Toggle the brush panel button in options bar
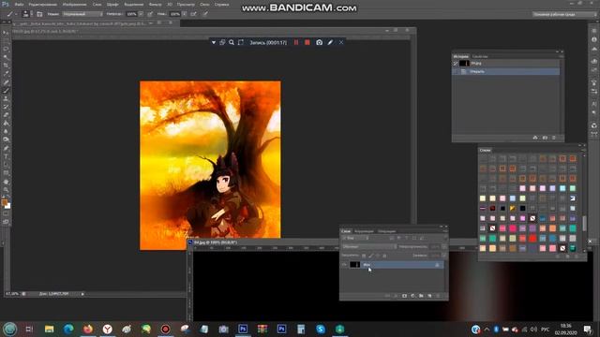 [x=39, y=14]
